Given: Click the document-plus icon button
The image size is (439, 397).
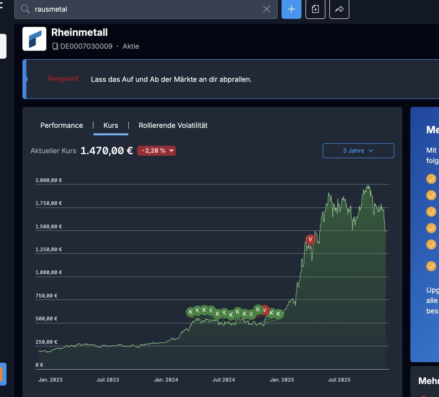Looking at the screenshot, I should (x=315, y=9).
